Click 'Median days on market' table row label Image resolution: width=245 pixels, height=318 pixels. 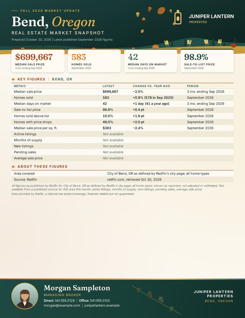[x=32, y=104]
